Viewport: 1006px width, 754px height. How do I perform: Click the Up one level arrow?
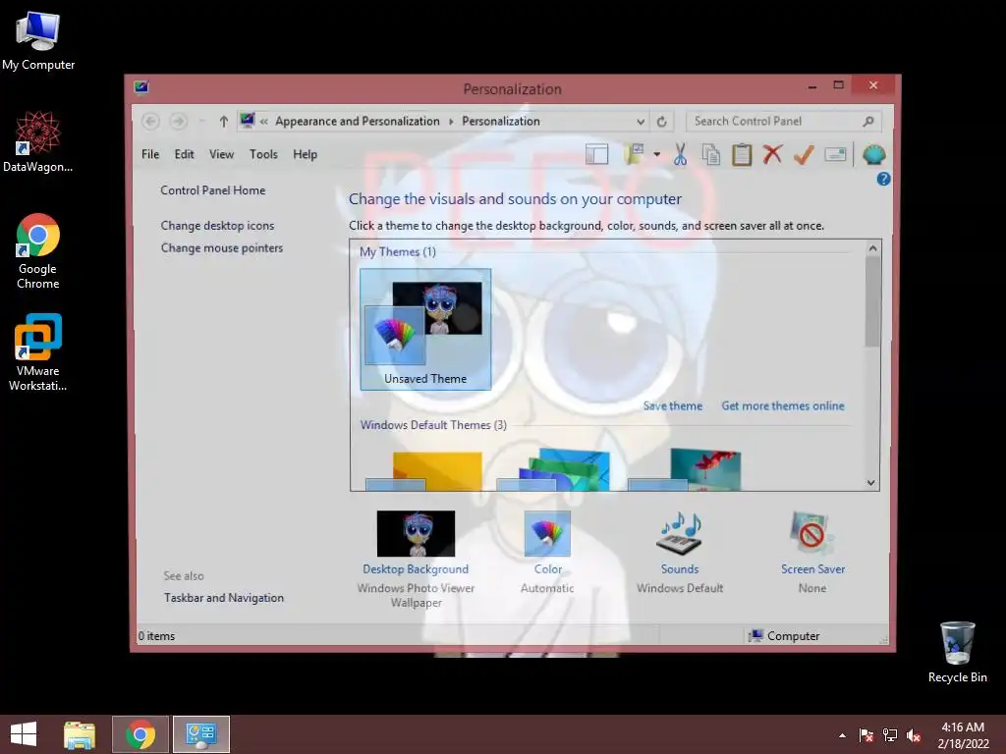point(223,121)
